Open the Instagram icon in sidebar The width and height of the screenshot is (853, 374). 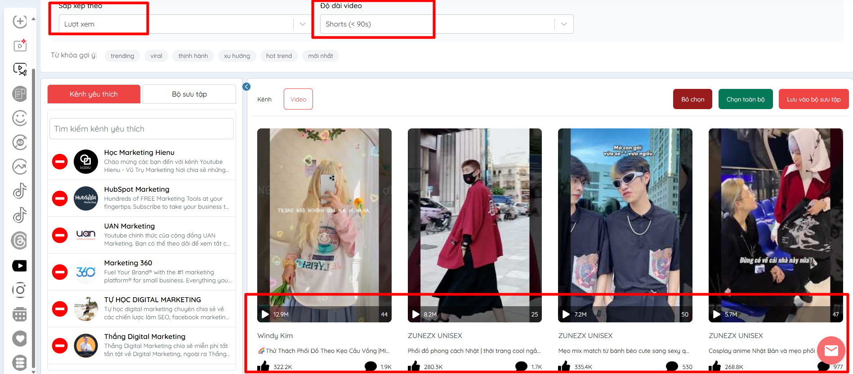(19, 290)
